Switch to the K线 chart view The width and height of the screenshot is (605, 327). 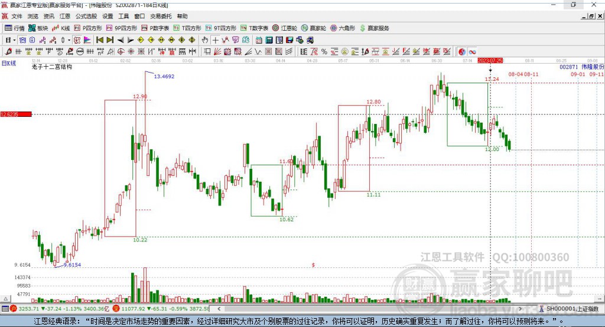coord(61,28)
